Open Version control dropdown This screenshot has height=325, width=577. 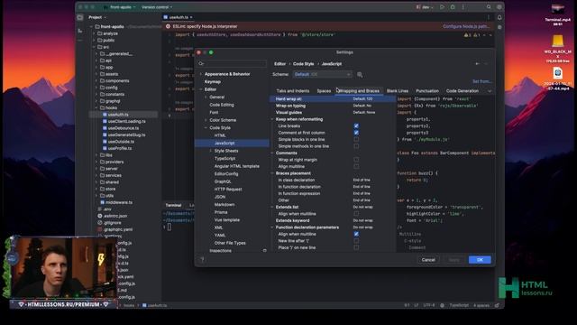pyautogui.click(x=156, y=7)
